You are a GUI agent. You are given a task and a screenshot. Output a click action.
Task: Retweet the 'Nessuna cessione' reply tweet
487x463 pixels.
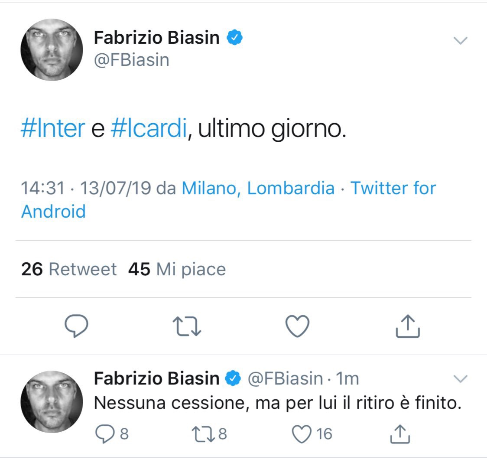[x=204, y=434]
